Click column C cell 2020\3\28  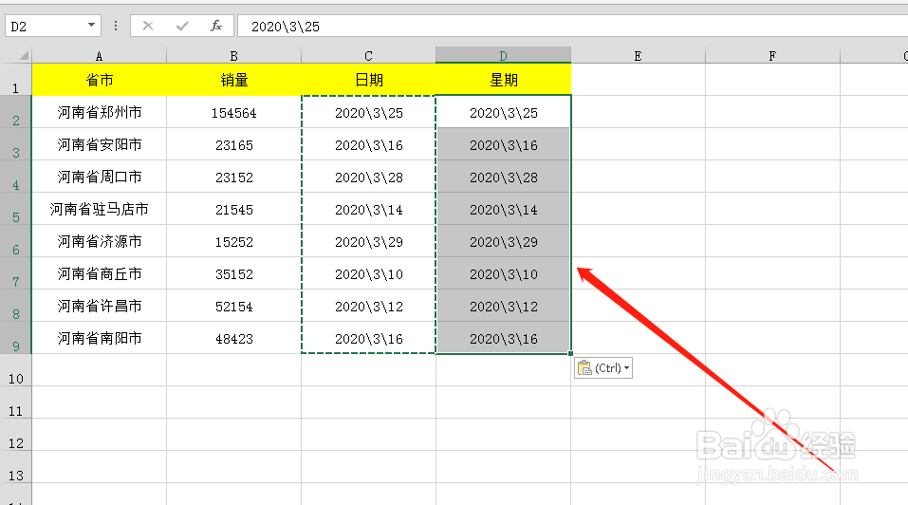point(368,177)
